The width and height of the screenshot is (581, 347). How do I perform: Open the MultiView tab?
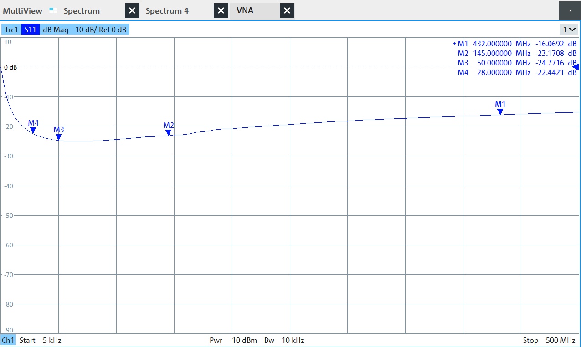point(23,11)
